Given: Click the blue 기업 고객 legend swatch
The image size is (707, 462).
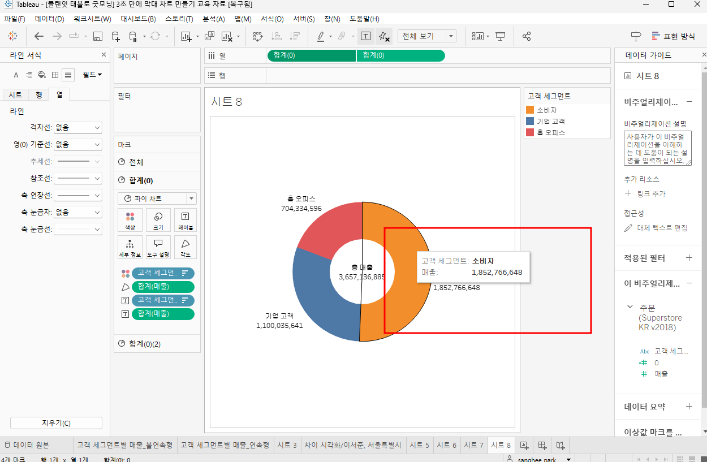Looking at the screenshot, I should point(530,121).
